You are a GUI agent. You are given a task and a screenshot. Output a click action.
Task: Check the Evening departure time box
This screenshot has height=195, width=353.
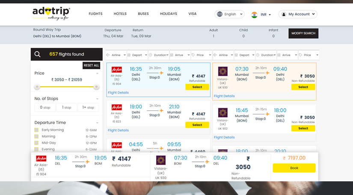tap(36, 149)
